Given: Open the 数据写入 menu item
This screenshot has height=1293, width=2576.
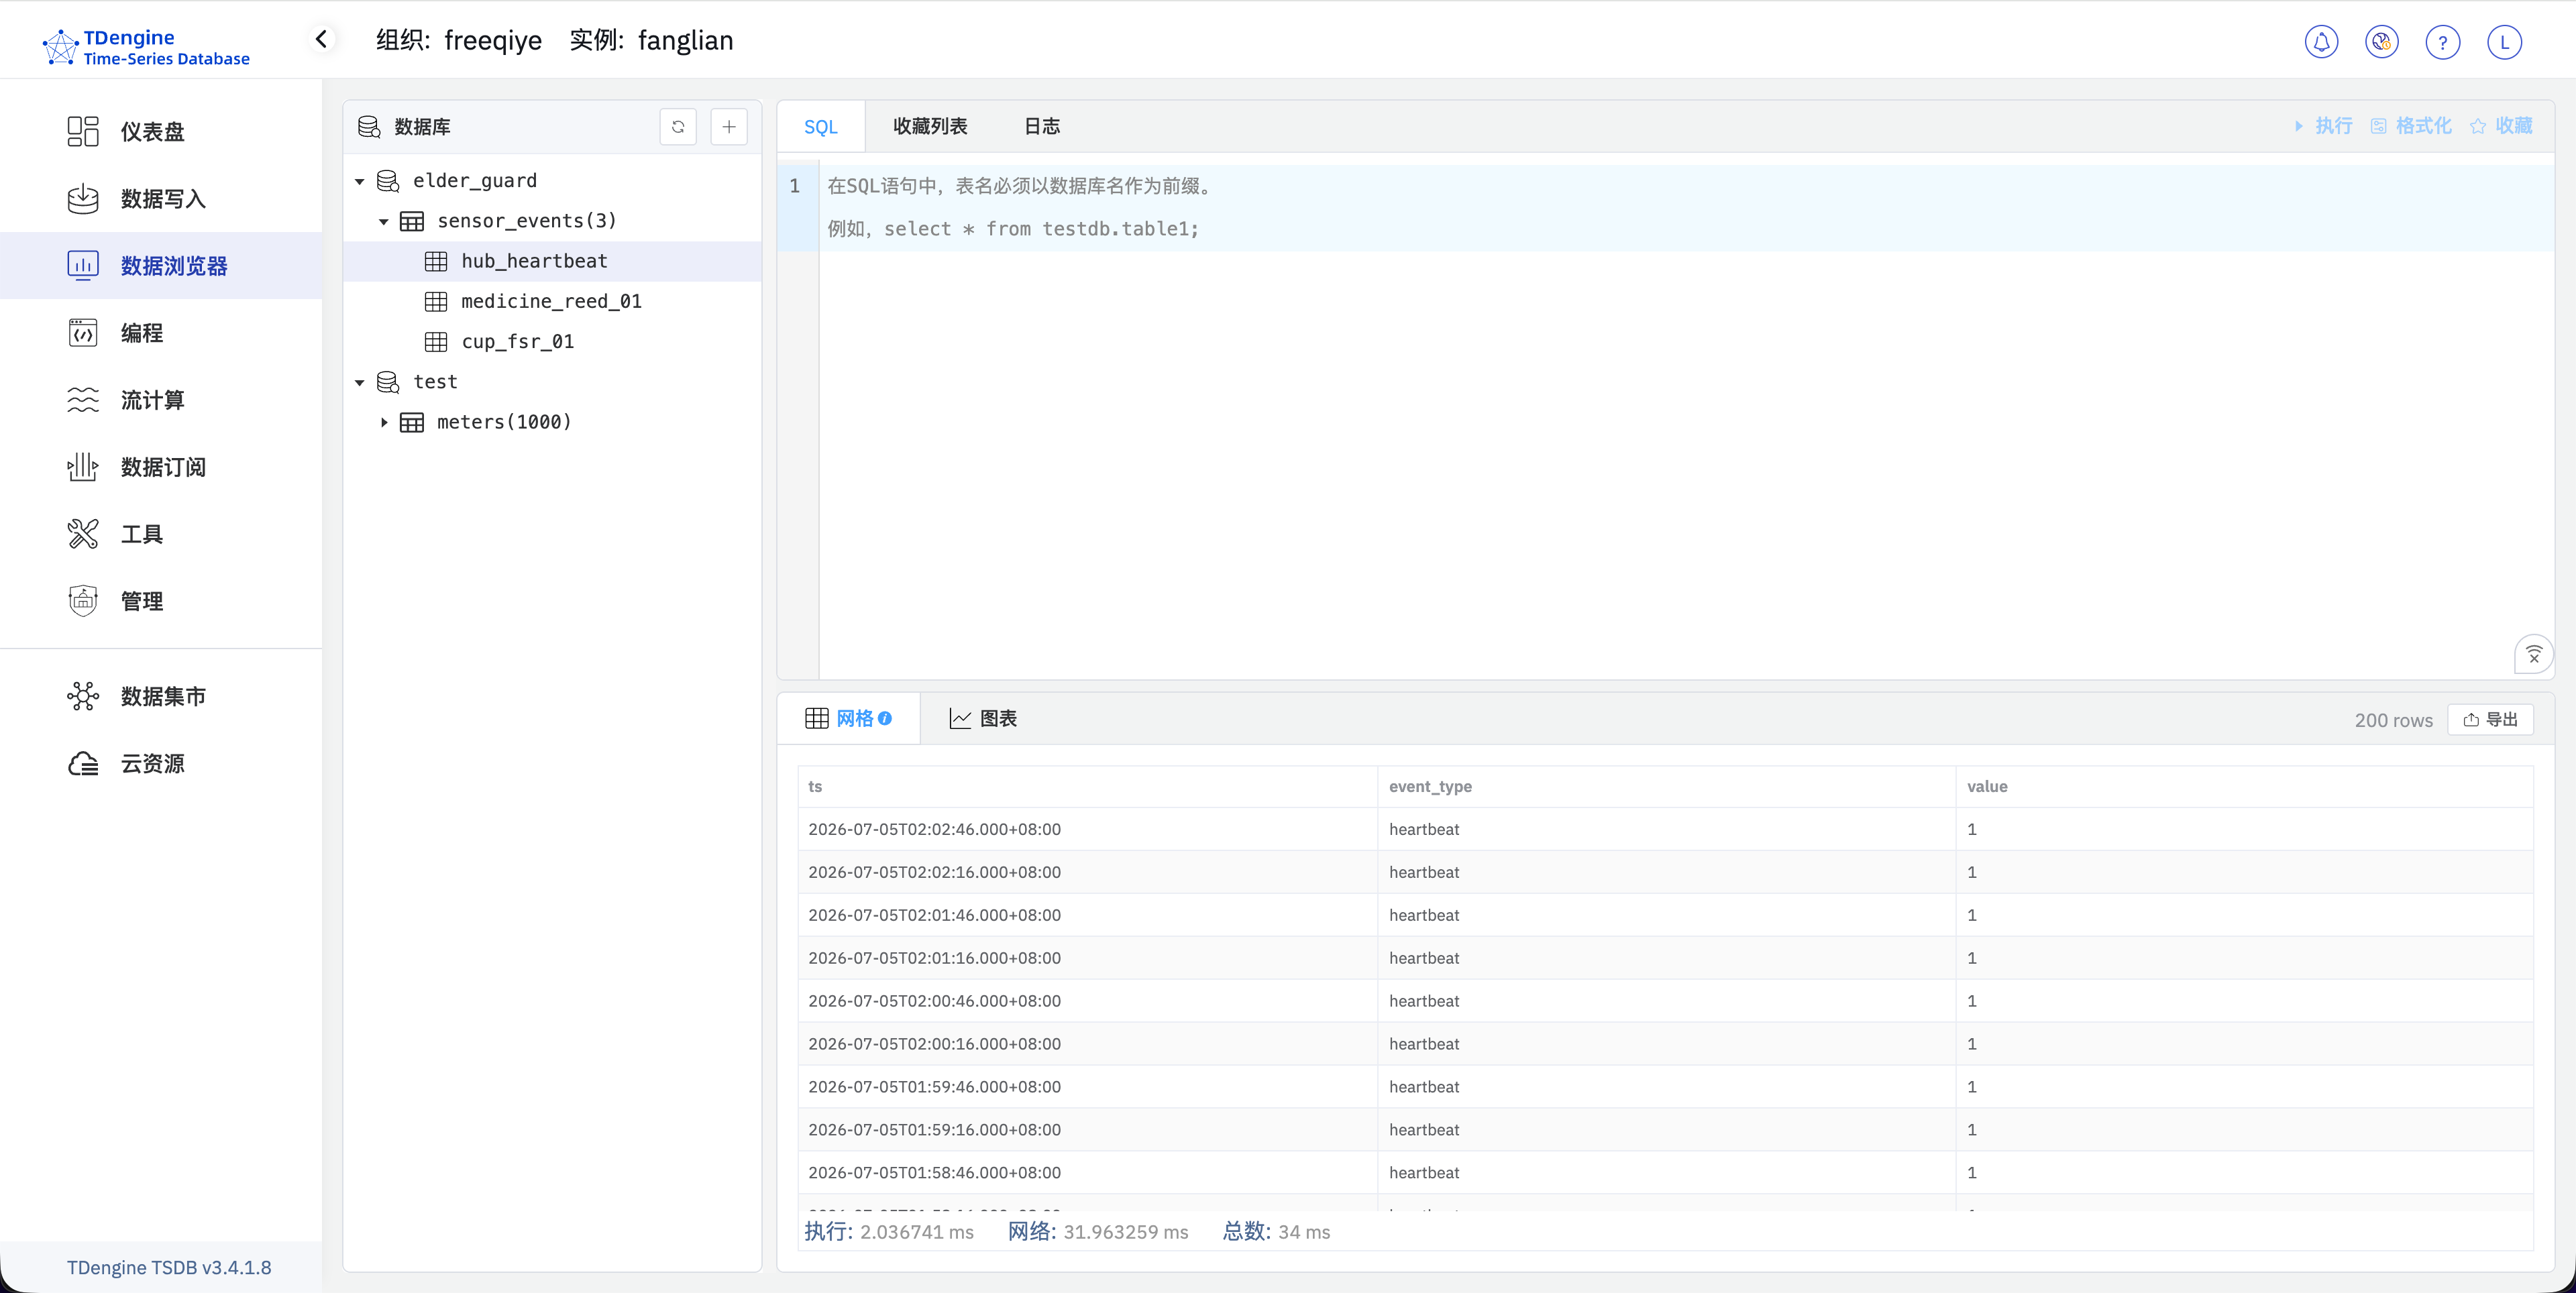Looking at the screenshot, I should 161,198.
